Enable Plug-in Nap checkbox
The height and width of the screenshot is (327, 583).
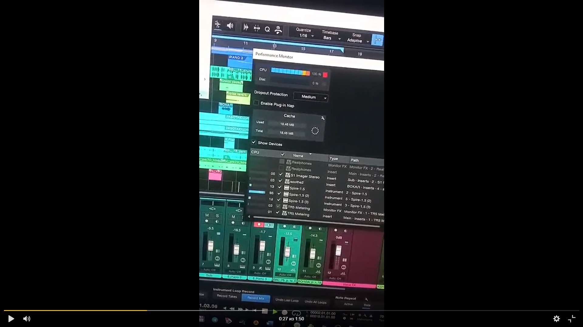click(x=256, y=103)
